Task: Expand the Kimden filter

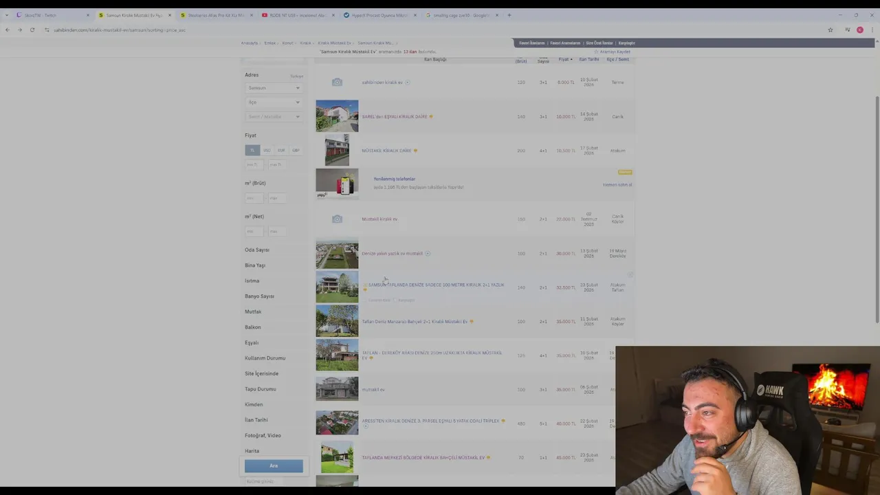Action: coord(254,404)
